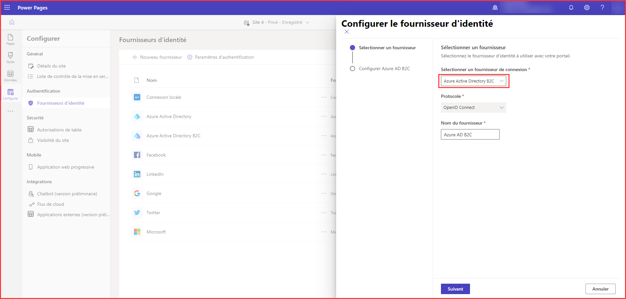The image size is (626, 299).
Task: Open the 'Facebook' provider name
Action: pyautogui.click(x=156, y=155)
